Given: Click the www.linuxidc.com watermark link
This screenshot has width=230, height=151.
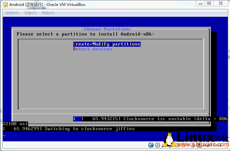Looking at the screenshot, I should click(200, 144).
